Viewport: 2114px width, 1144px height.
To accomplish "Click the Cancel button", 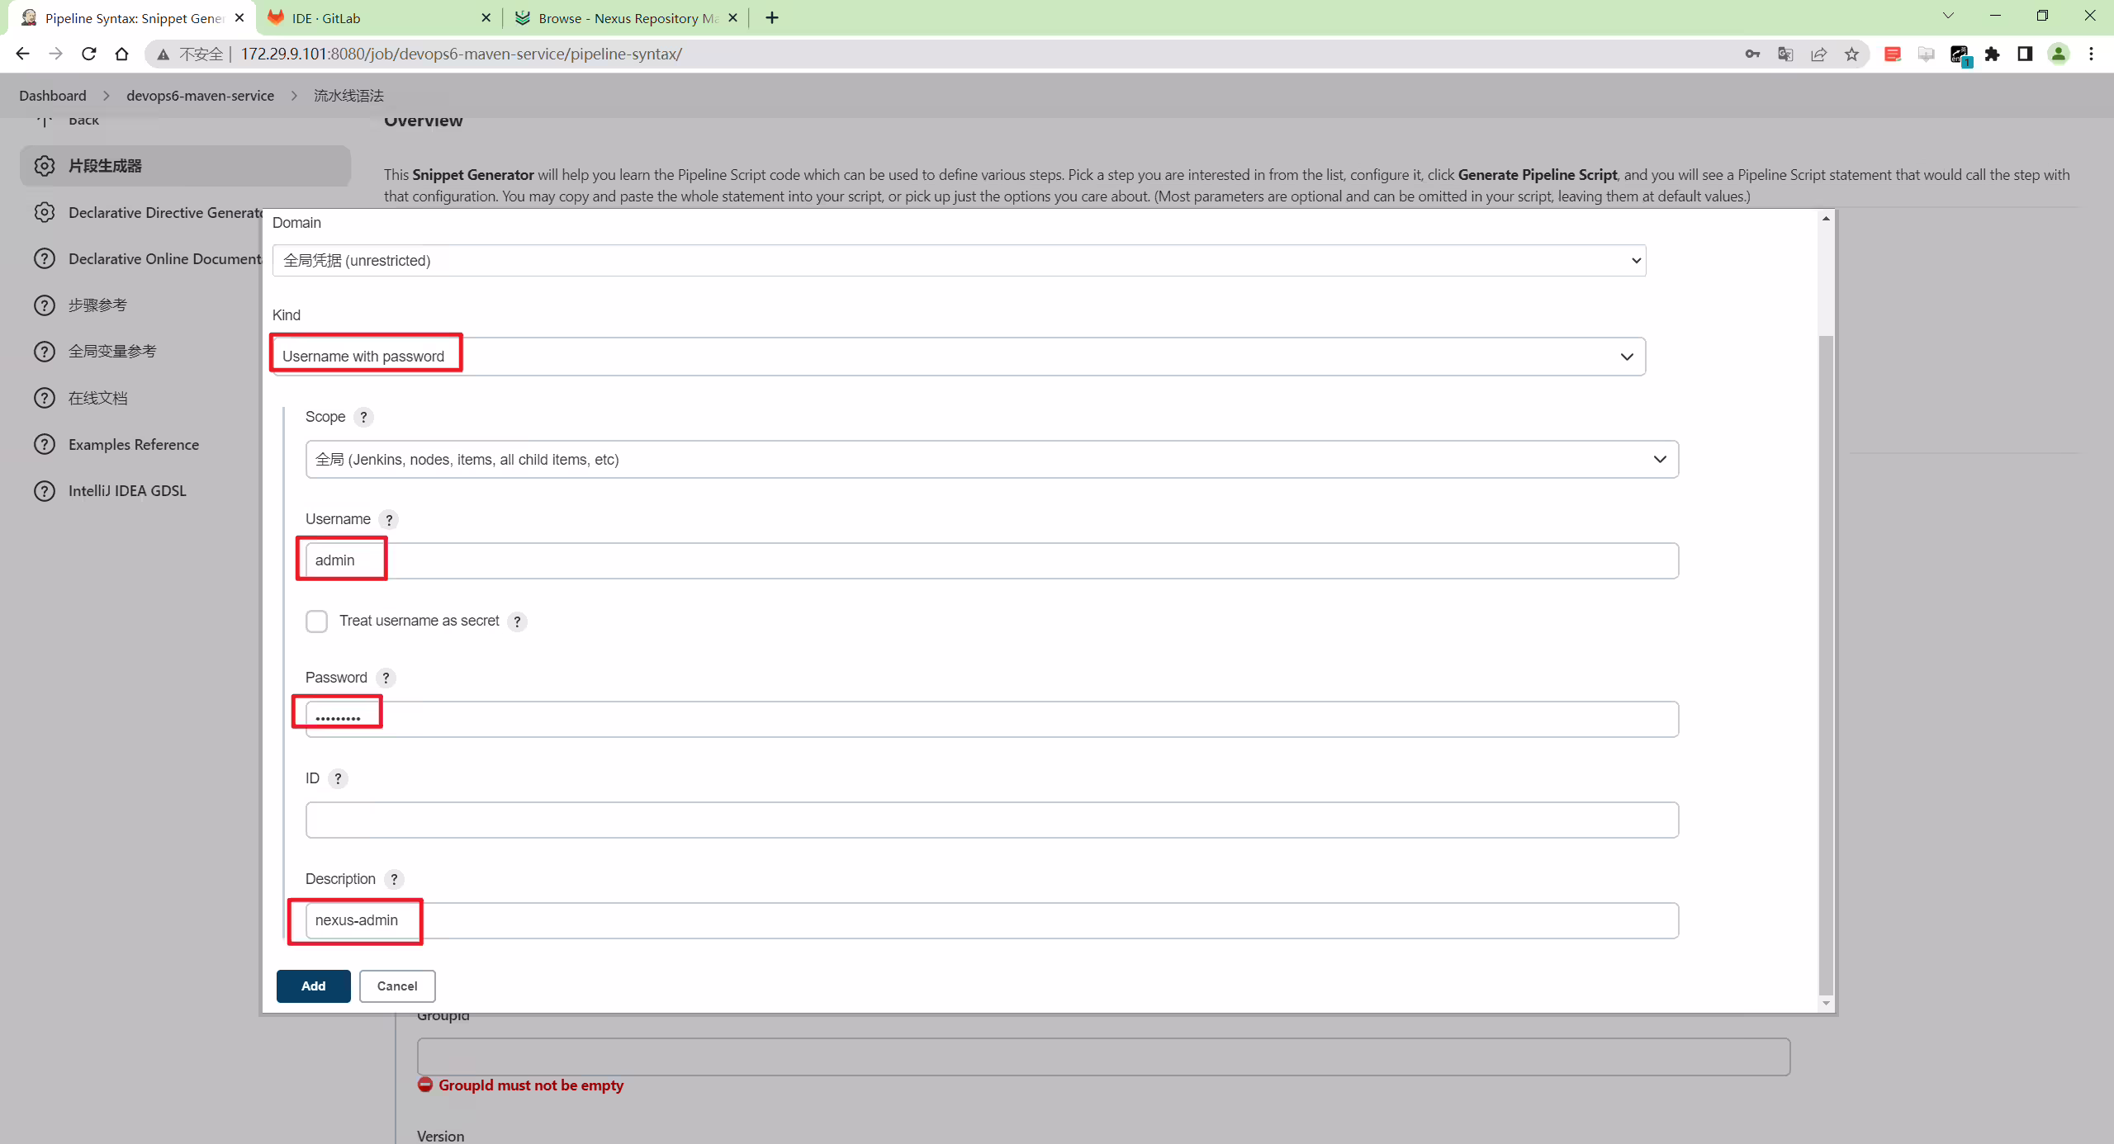I will point(397,986).
